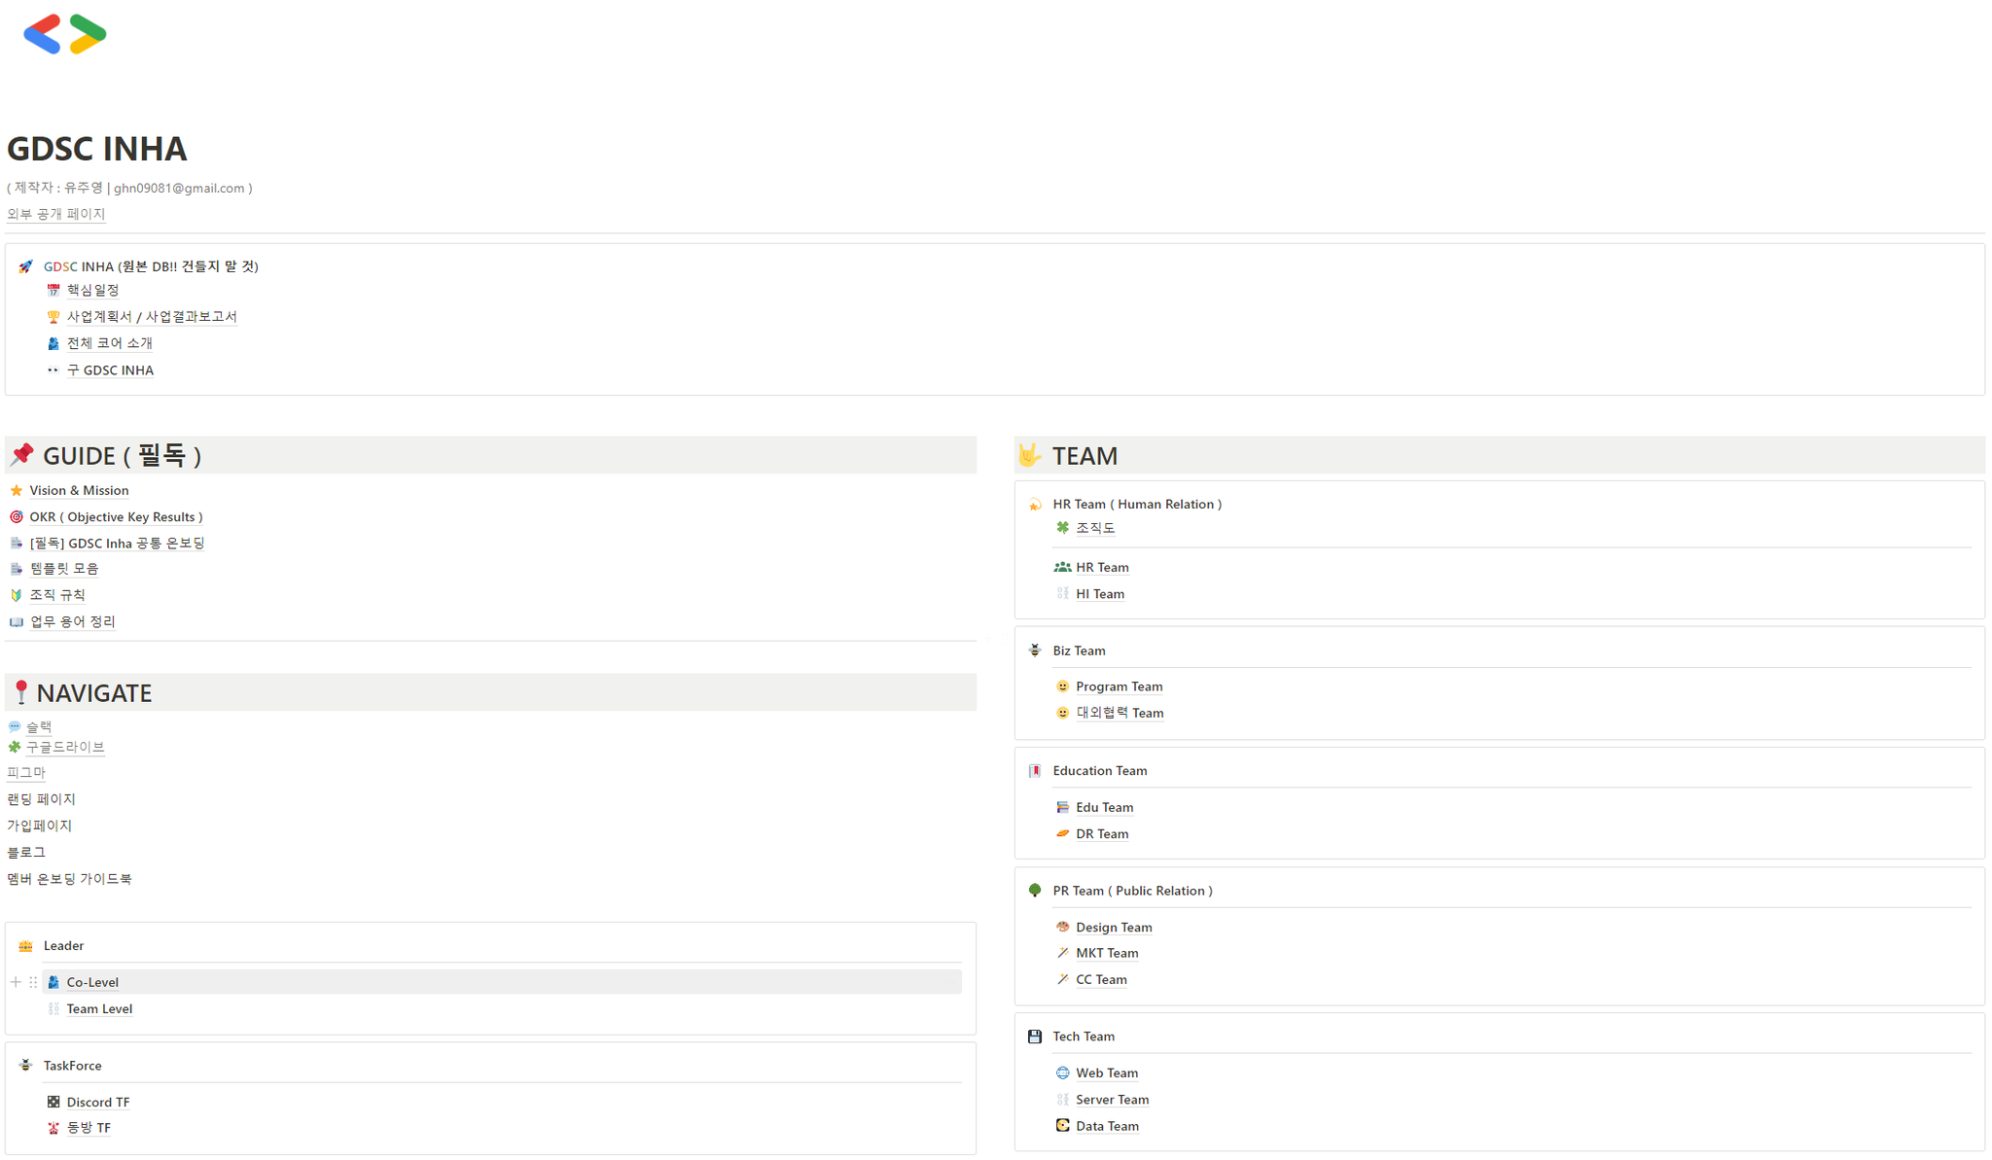Image resolution: width=1992 pixels, height=1160 pixels.
Task: Click the book icon beside 업무 용어 정리
Action: point(17,622)
